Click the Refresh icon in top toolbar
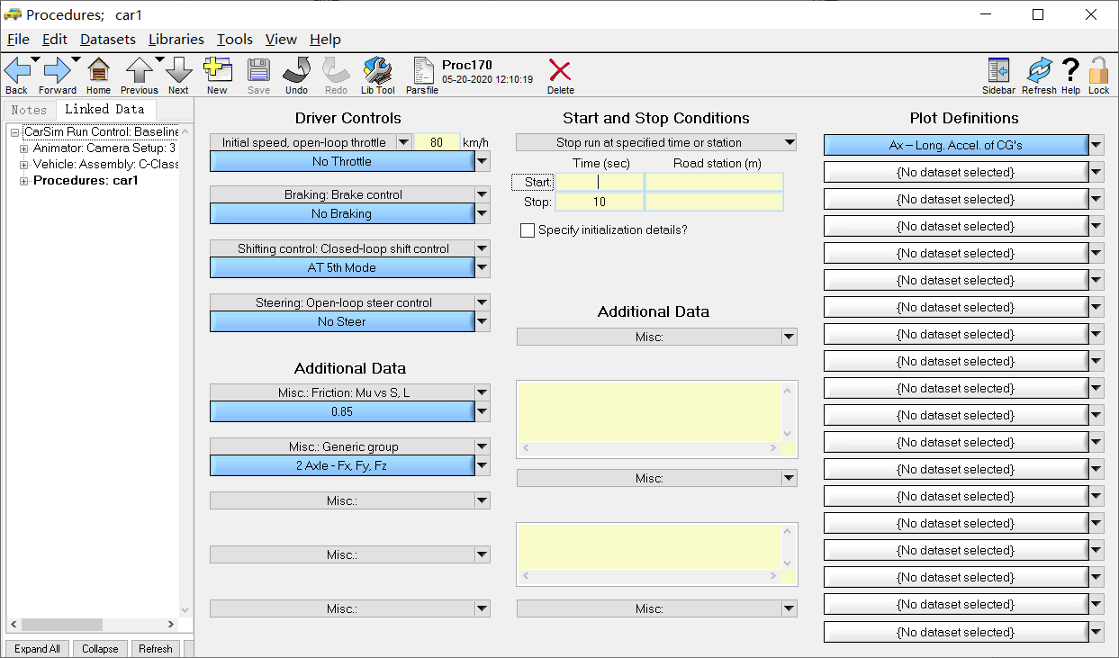 tap(1039, 71)
